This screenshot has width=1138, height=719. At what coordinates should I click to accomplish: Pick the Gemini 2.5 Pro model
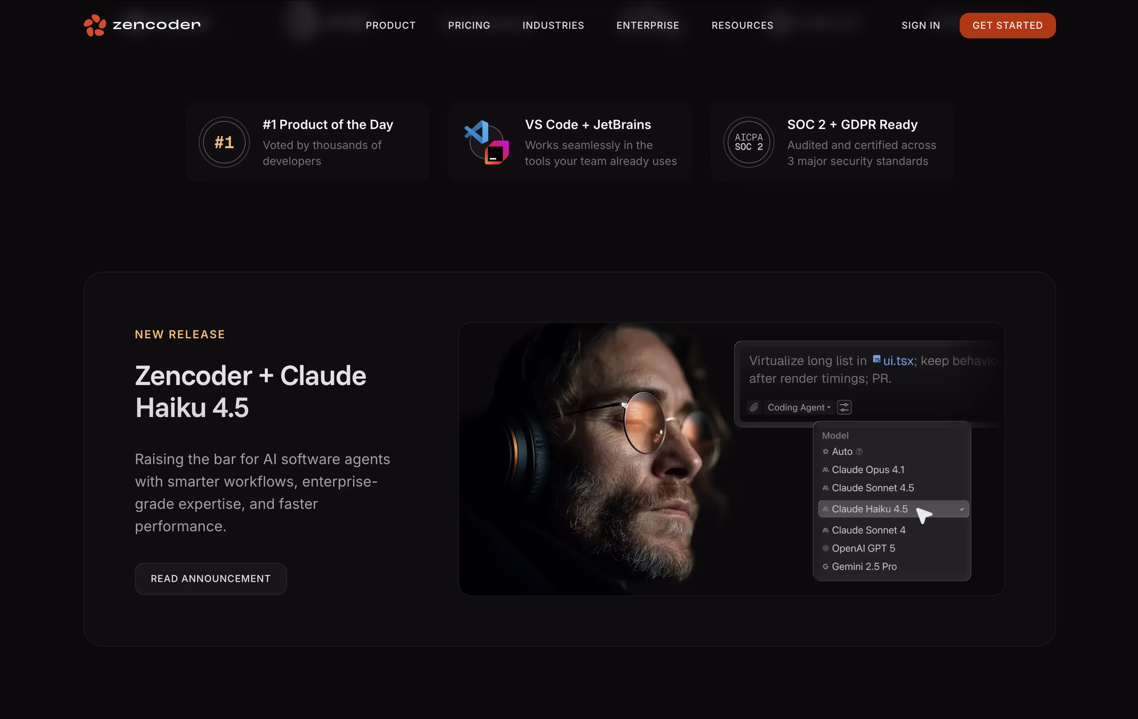click(x=864, y=566)
